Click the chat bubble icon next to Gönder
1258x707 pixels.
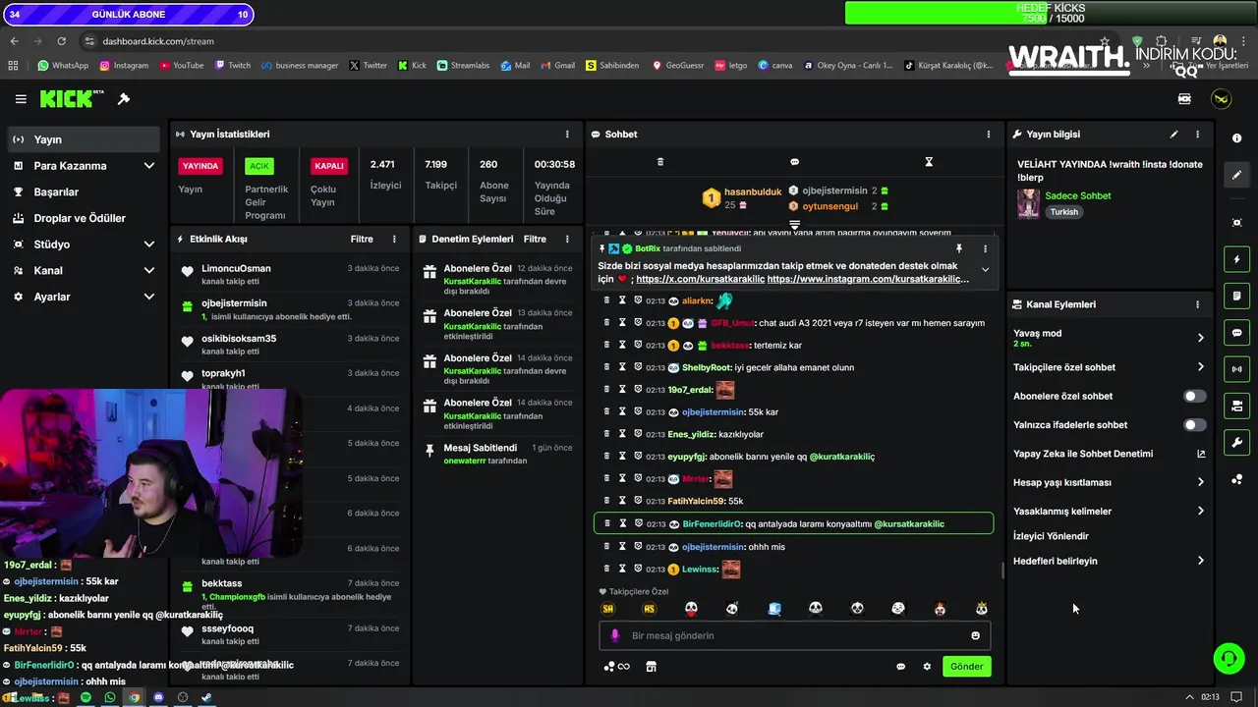[x=900, y=667]
